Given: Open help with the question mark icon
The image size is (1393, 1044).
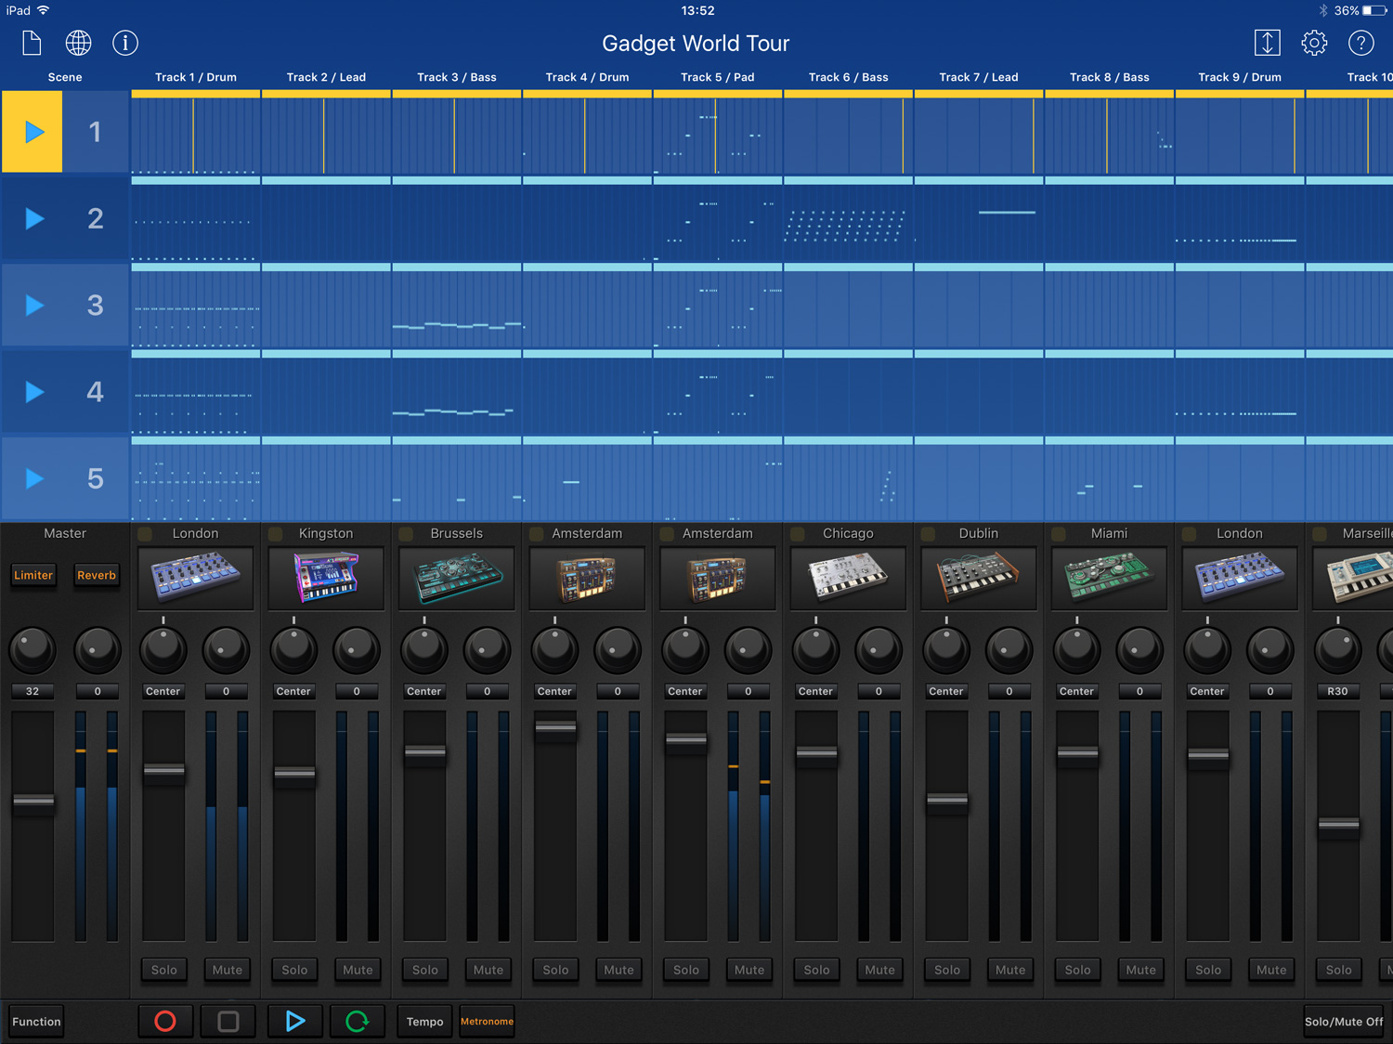Looking at the screenshot, I should tap(1360, 43).
